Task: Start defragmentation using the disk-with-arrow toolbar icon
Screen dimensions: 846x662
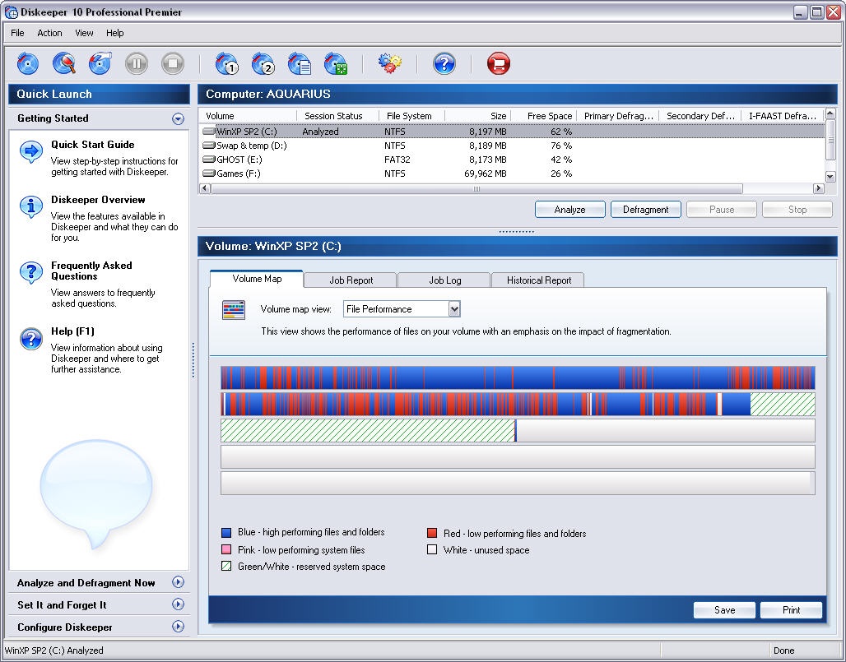Action: click(99, 63)
